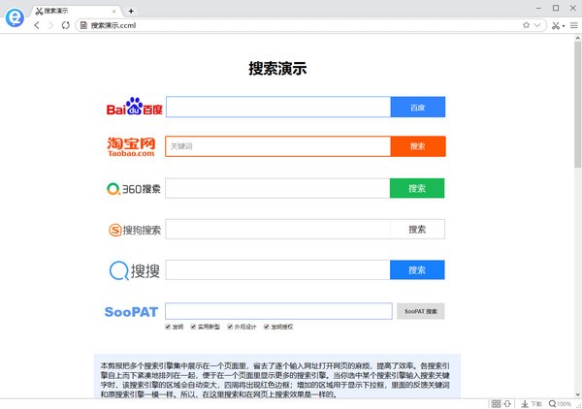The width and height of the screenshot is (582, 409).
Task: Toggle the 发明授权 checkbox
Action: point(265,327)
